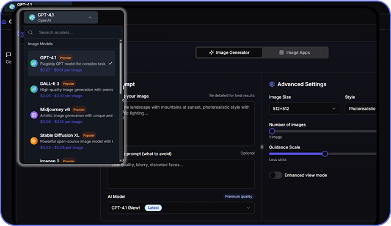Click the Be detailed for best results hint
Viewport: 391px width, 226px height.
coord(232,96)
